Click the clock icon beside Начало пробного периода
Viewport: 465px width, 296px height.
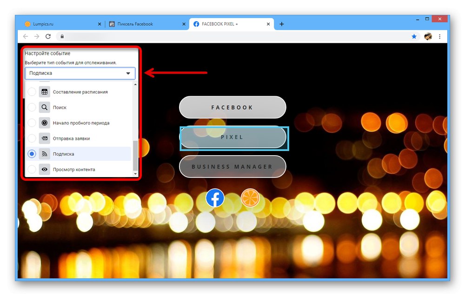[45, 123]
